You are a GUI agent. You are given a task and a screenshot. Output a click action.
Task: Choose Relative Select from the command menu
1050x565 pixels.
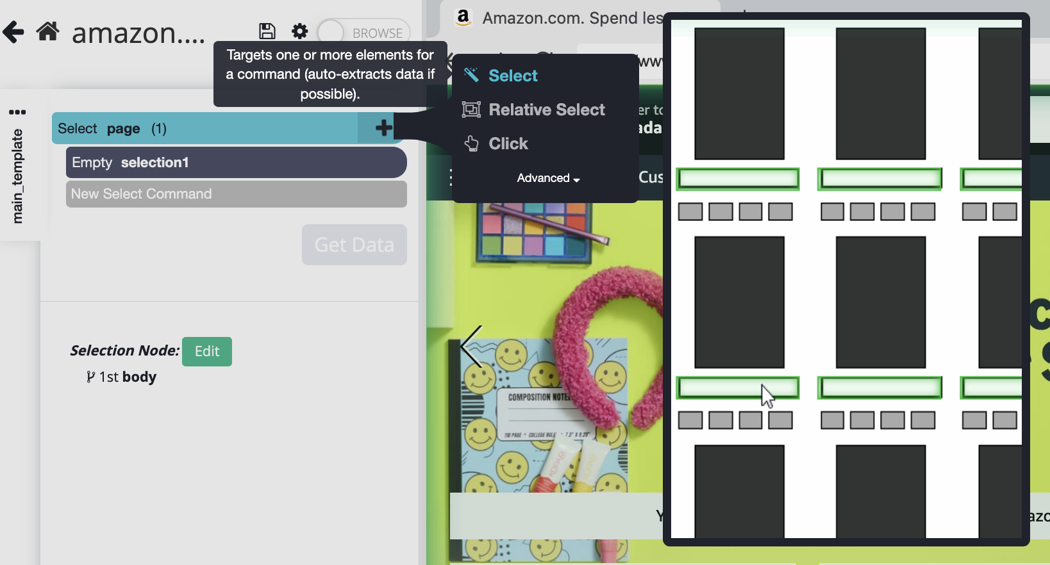pos(546,110)
